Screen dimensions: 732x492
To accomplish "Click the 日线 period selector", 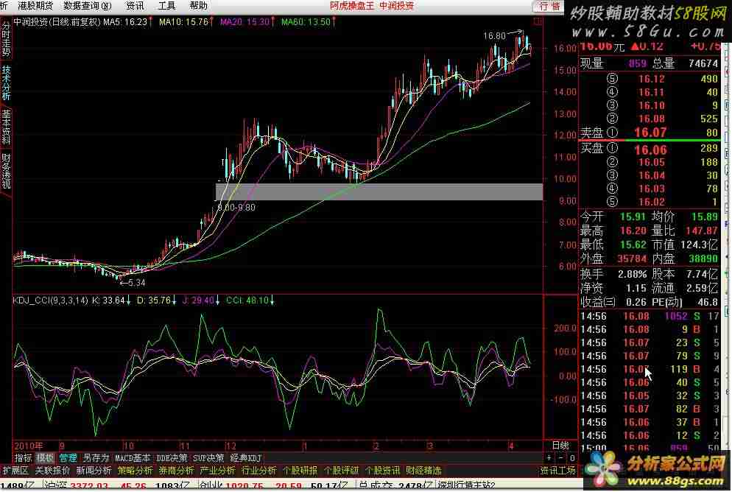I will tap(560, 446).
